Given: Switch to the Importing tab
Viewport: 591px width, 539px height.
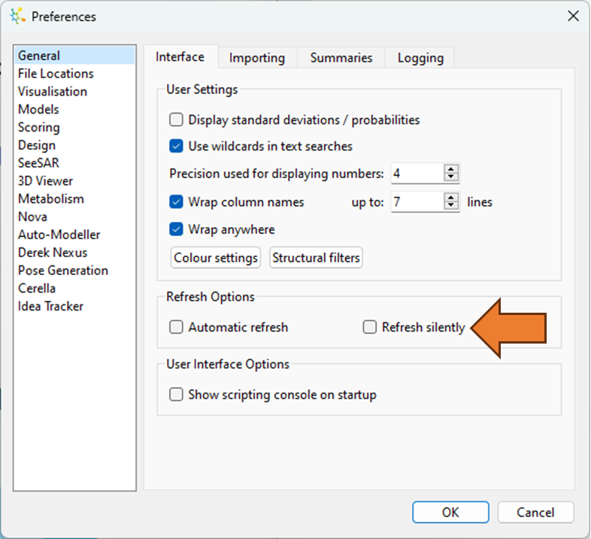Looking at the screenshot, I should 257,58.
